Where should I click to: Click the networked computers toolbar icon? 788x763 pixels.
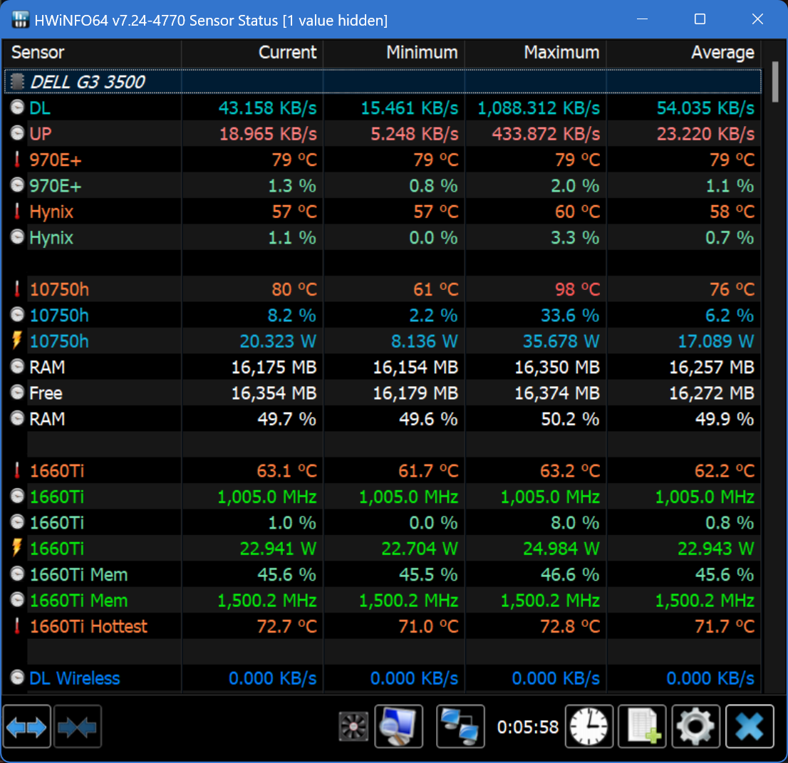(x=460, y=727)
